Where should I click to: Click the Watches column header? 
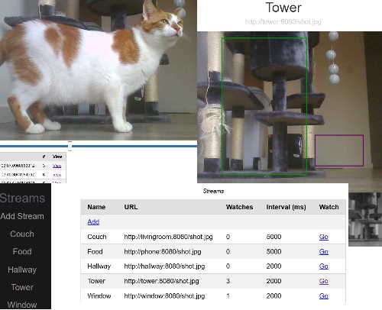[239, 207]
